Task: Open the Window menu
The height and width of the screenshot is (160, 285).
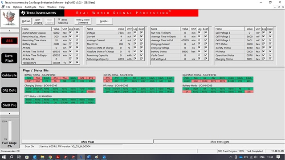Action: [x=52, y=7]
